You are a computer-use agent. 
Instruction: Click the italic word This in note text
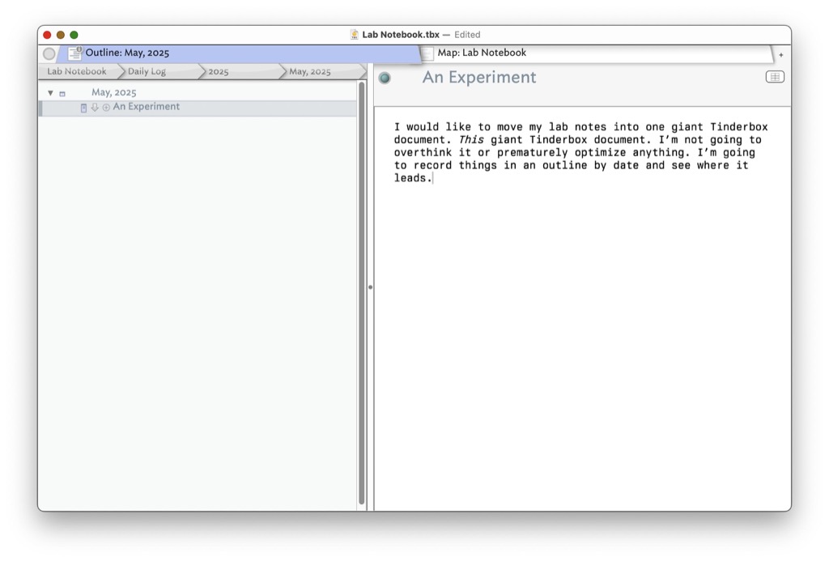(471, 139)
